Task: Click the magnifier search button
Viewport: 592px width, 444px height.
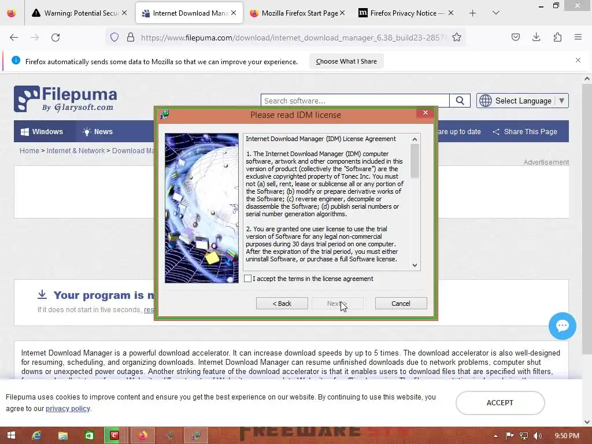Action: coord(460,101)
